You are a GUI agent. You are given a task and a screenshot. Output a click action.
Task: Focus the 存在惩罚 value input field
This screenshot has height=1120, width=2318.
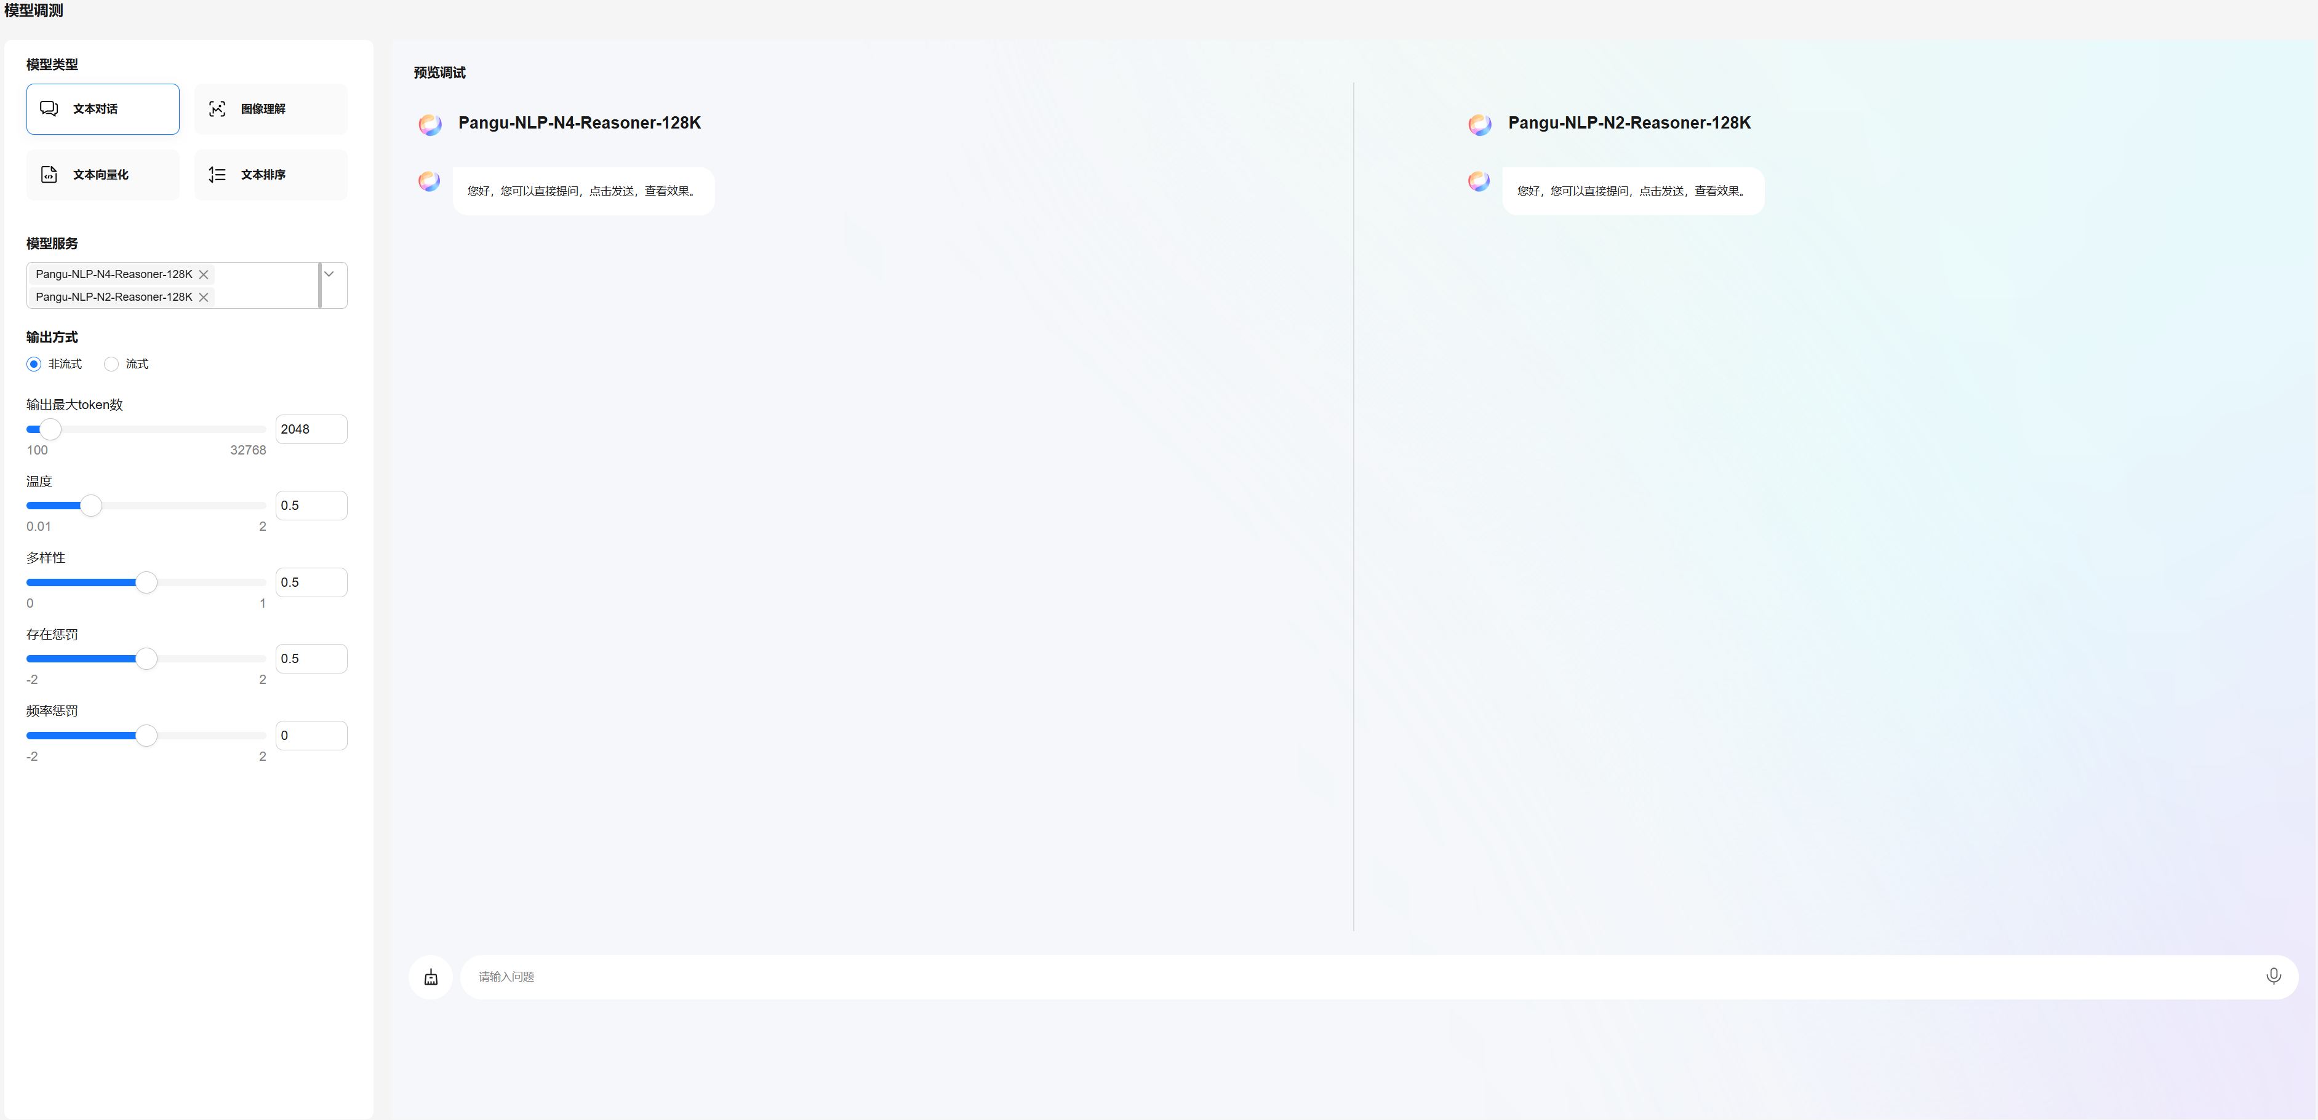click(311, 659)
